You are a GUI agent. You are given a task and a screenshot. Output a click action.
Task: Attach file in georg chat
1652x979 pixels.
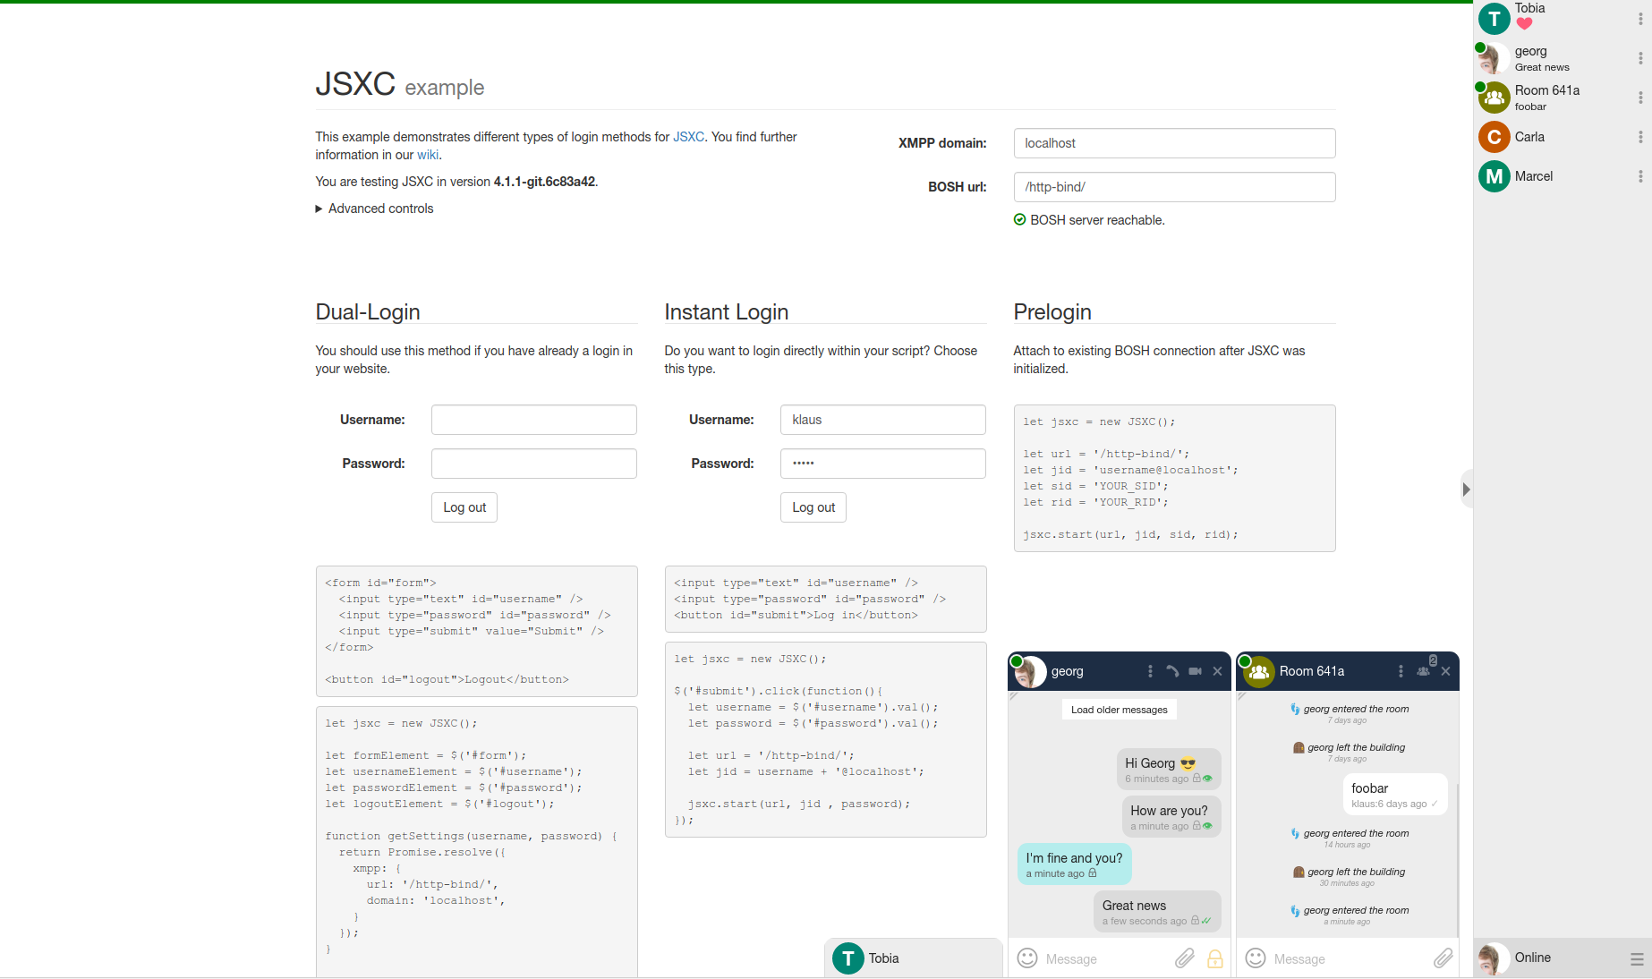point(1184,958)
